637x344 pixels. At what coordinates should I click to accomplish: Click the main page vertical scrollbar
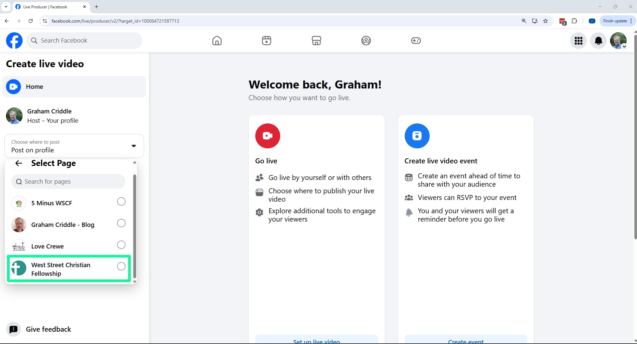point(635,136)
